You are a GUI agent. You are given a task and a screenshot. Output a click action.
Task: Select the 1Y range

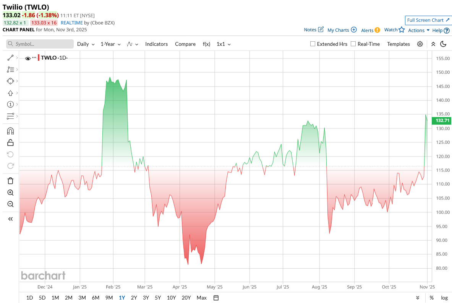[122, 298]
